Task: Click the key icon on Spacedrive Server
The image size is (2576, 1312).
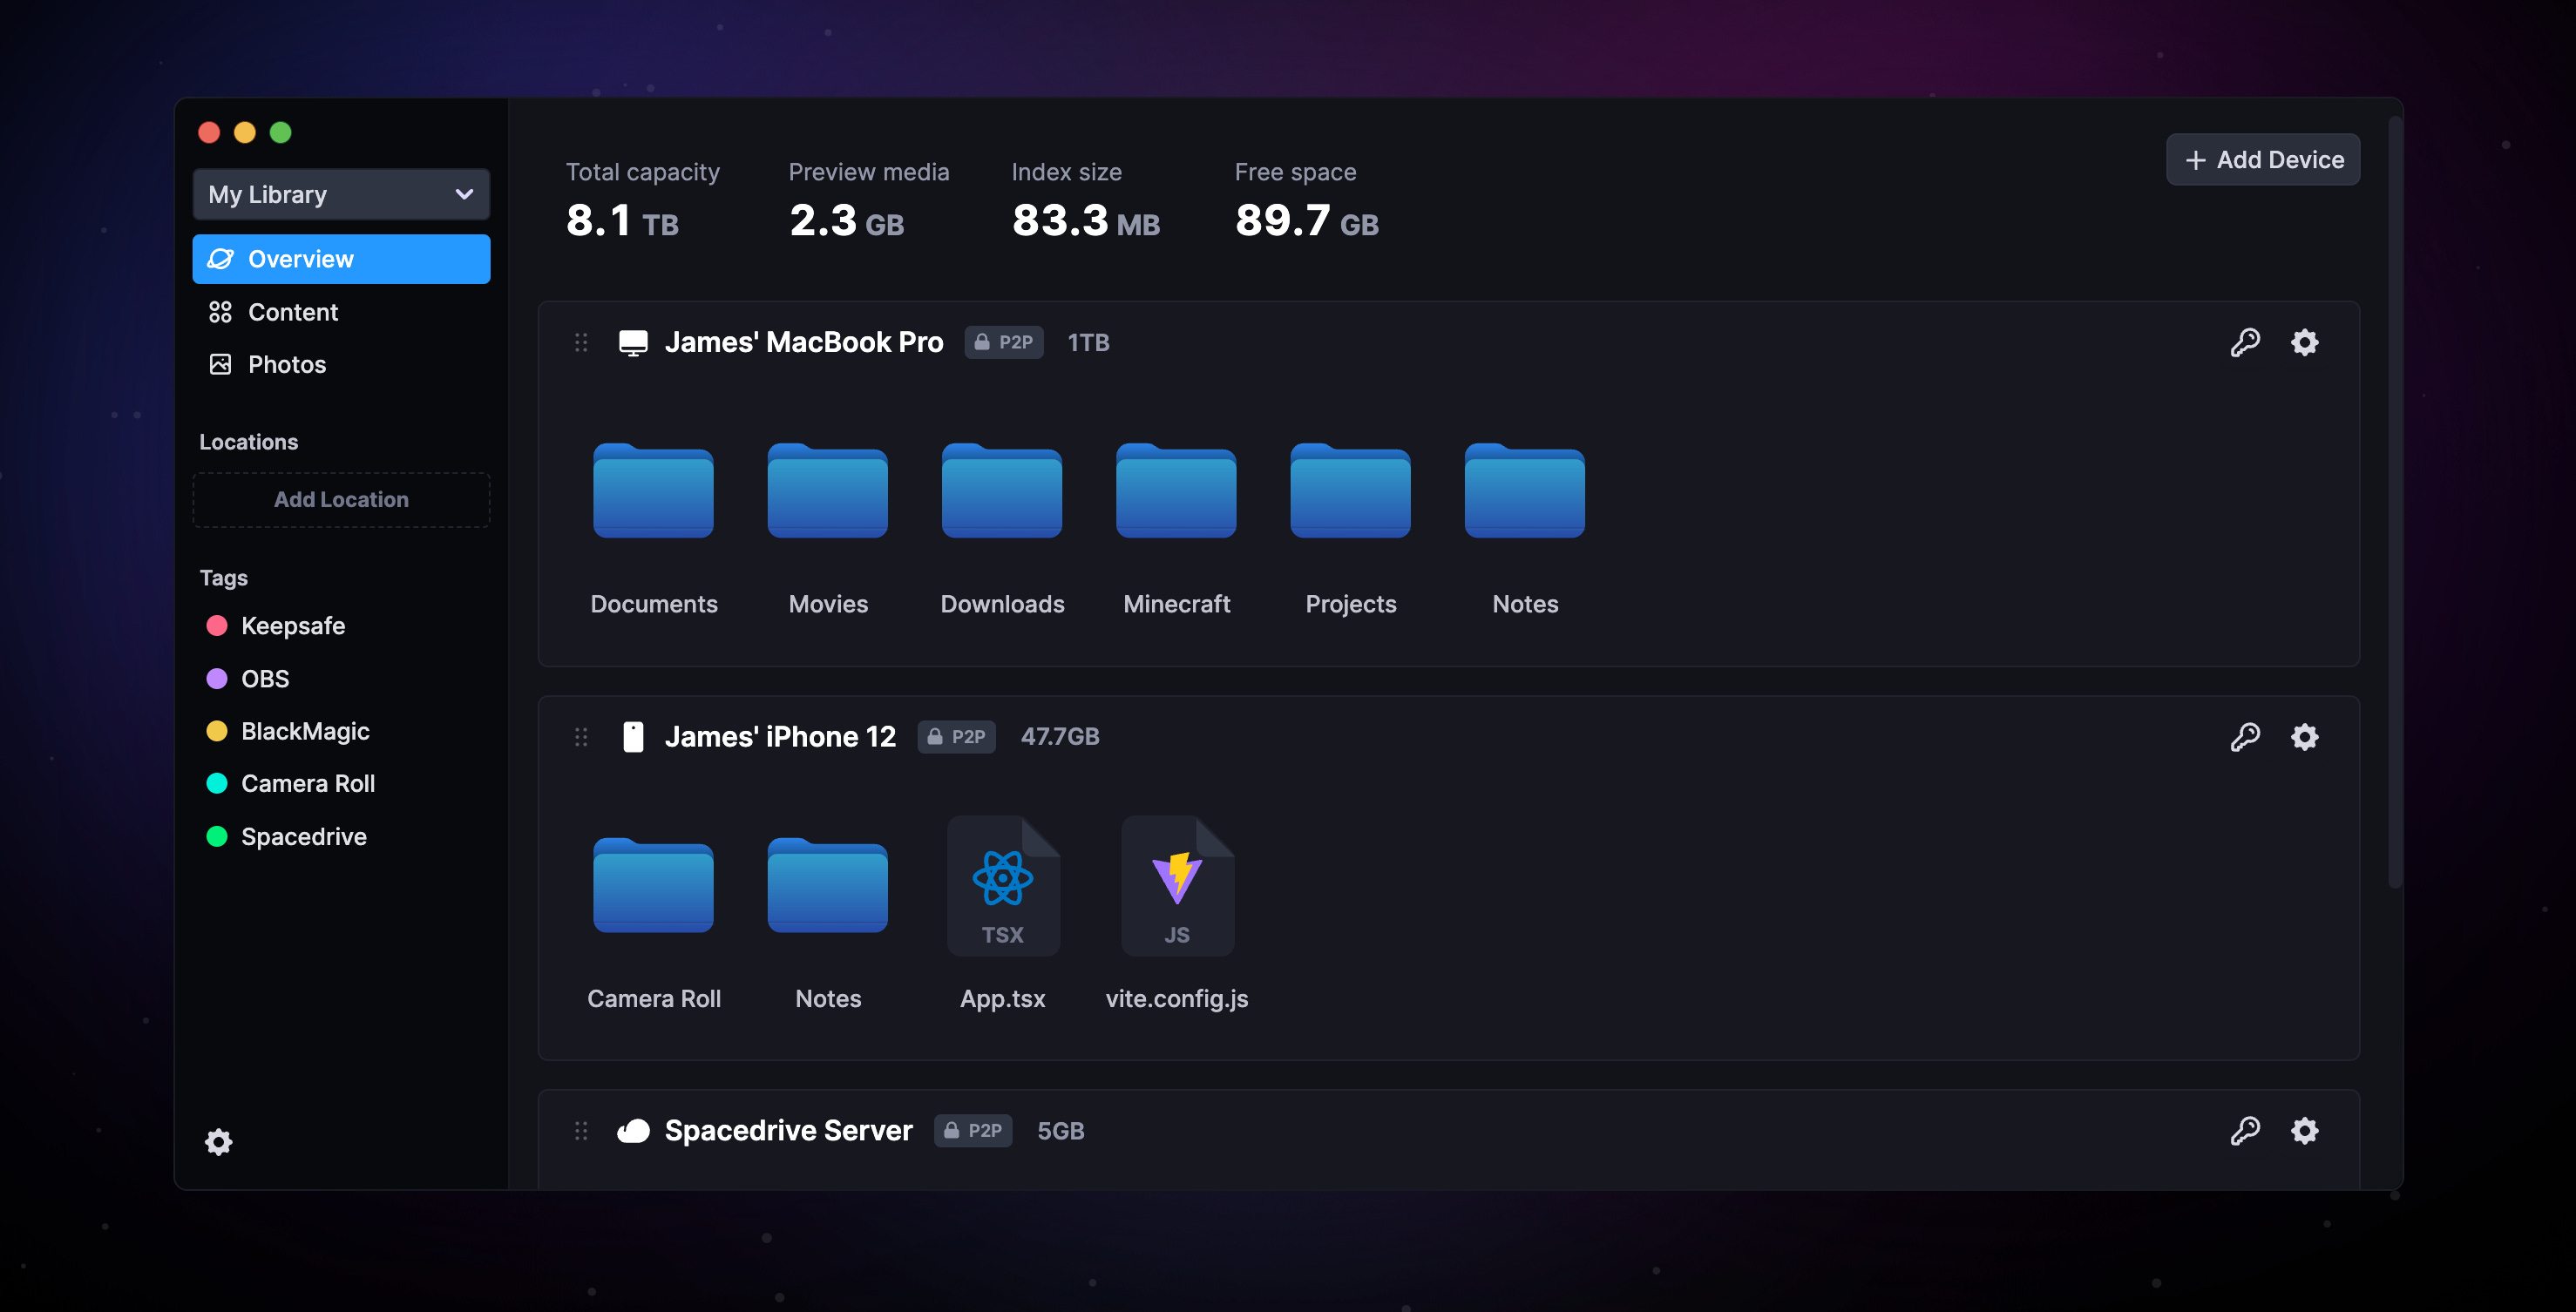Action: pos(2244,1131)
